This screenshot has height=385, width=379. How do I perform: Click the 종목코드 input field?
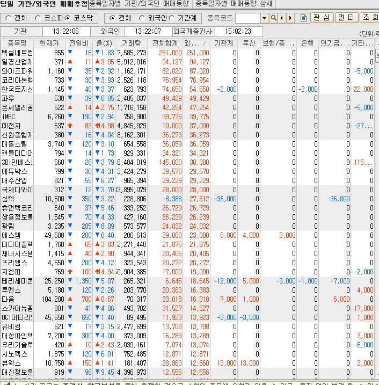tap(247, 18)
